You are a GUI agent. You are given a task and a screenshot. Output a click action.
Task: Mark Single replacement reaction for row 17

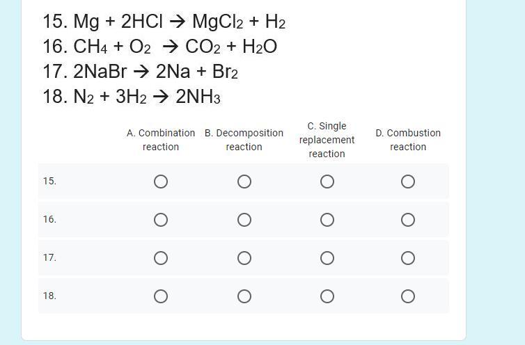click(327, 258)
